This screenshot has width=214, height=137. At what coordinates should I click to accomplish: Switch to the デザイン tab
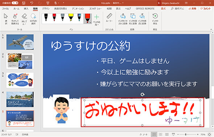click(46, 9)
